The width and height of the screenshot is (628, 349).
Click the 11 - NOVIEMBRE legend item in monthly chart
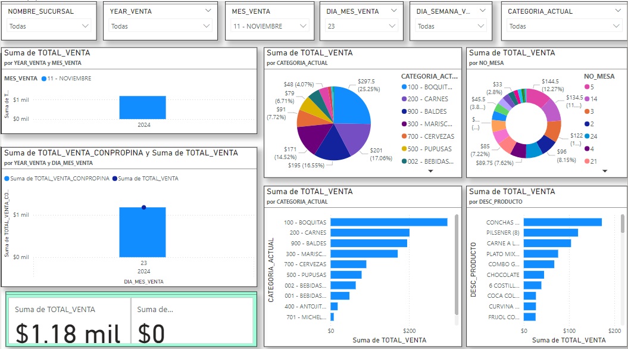66,79
